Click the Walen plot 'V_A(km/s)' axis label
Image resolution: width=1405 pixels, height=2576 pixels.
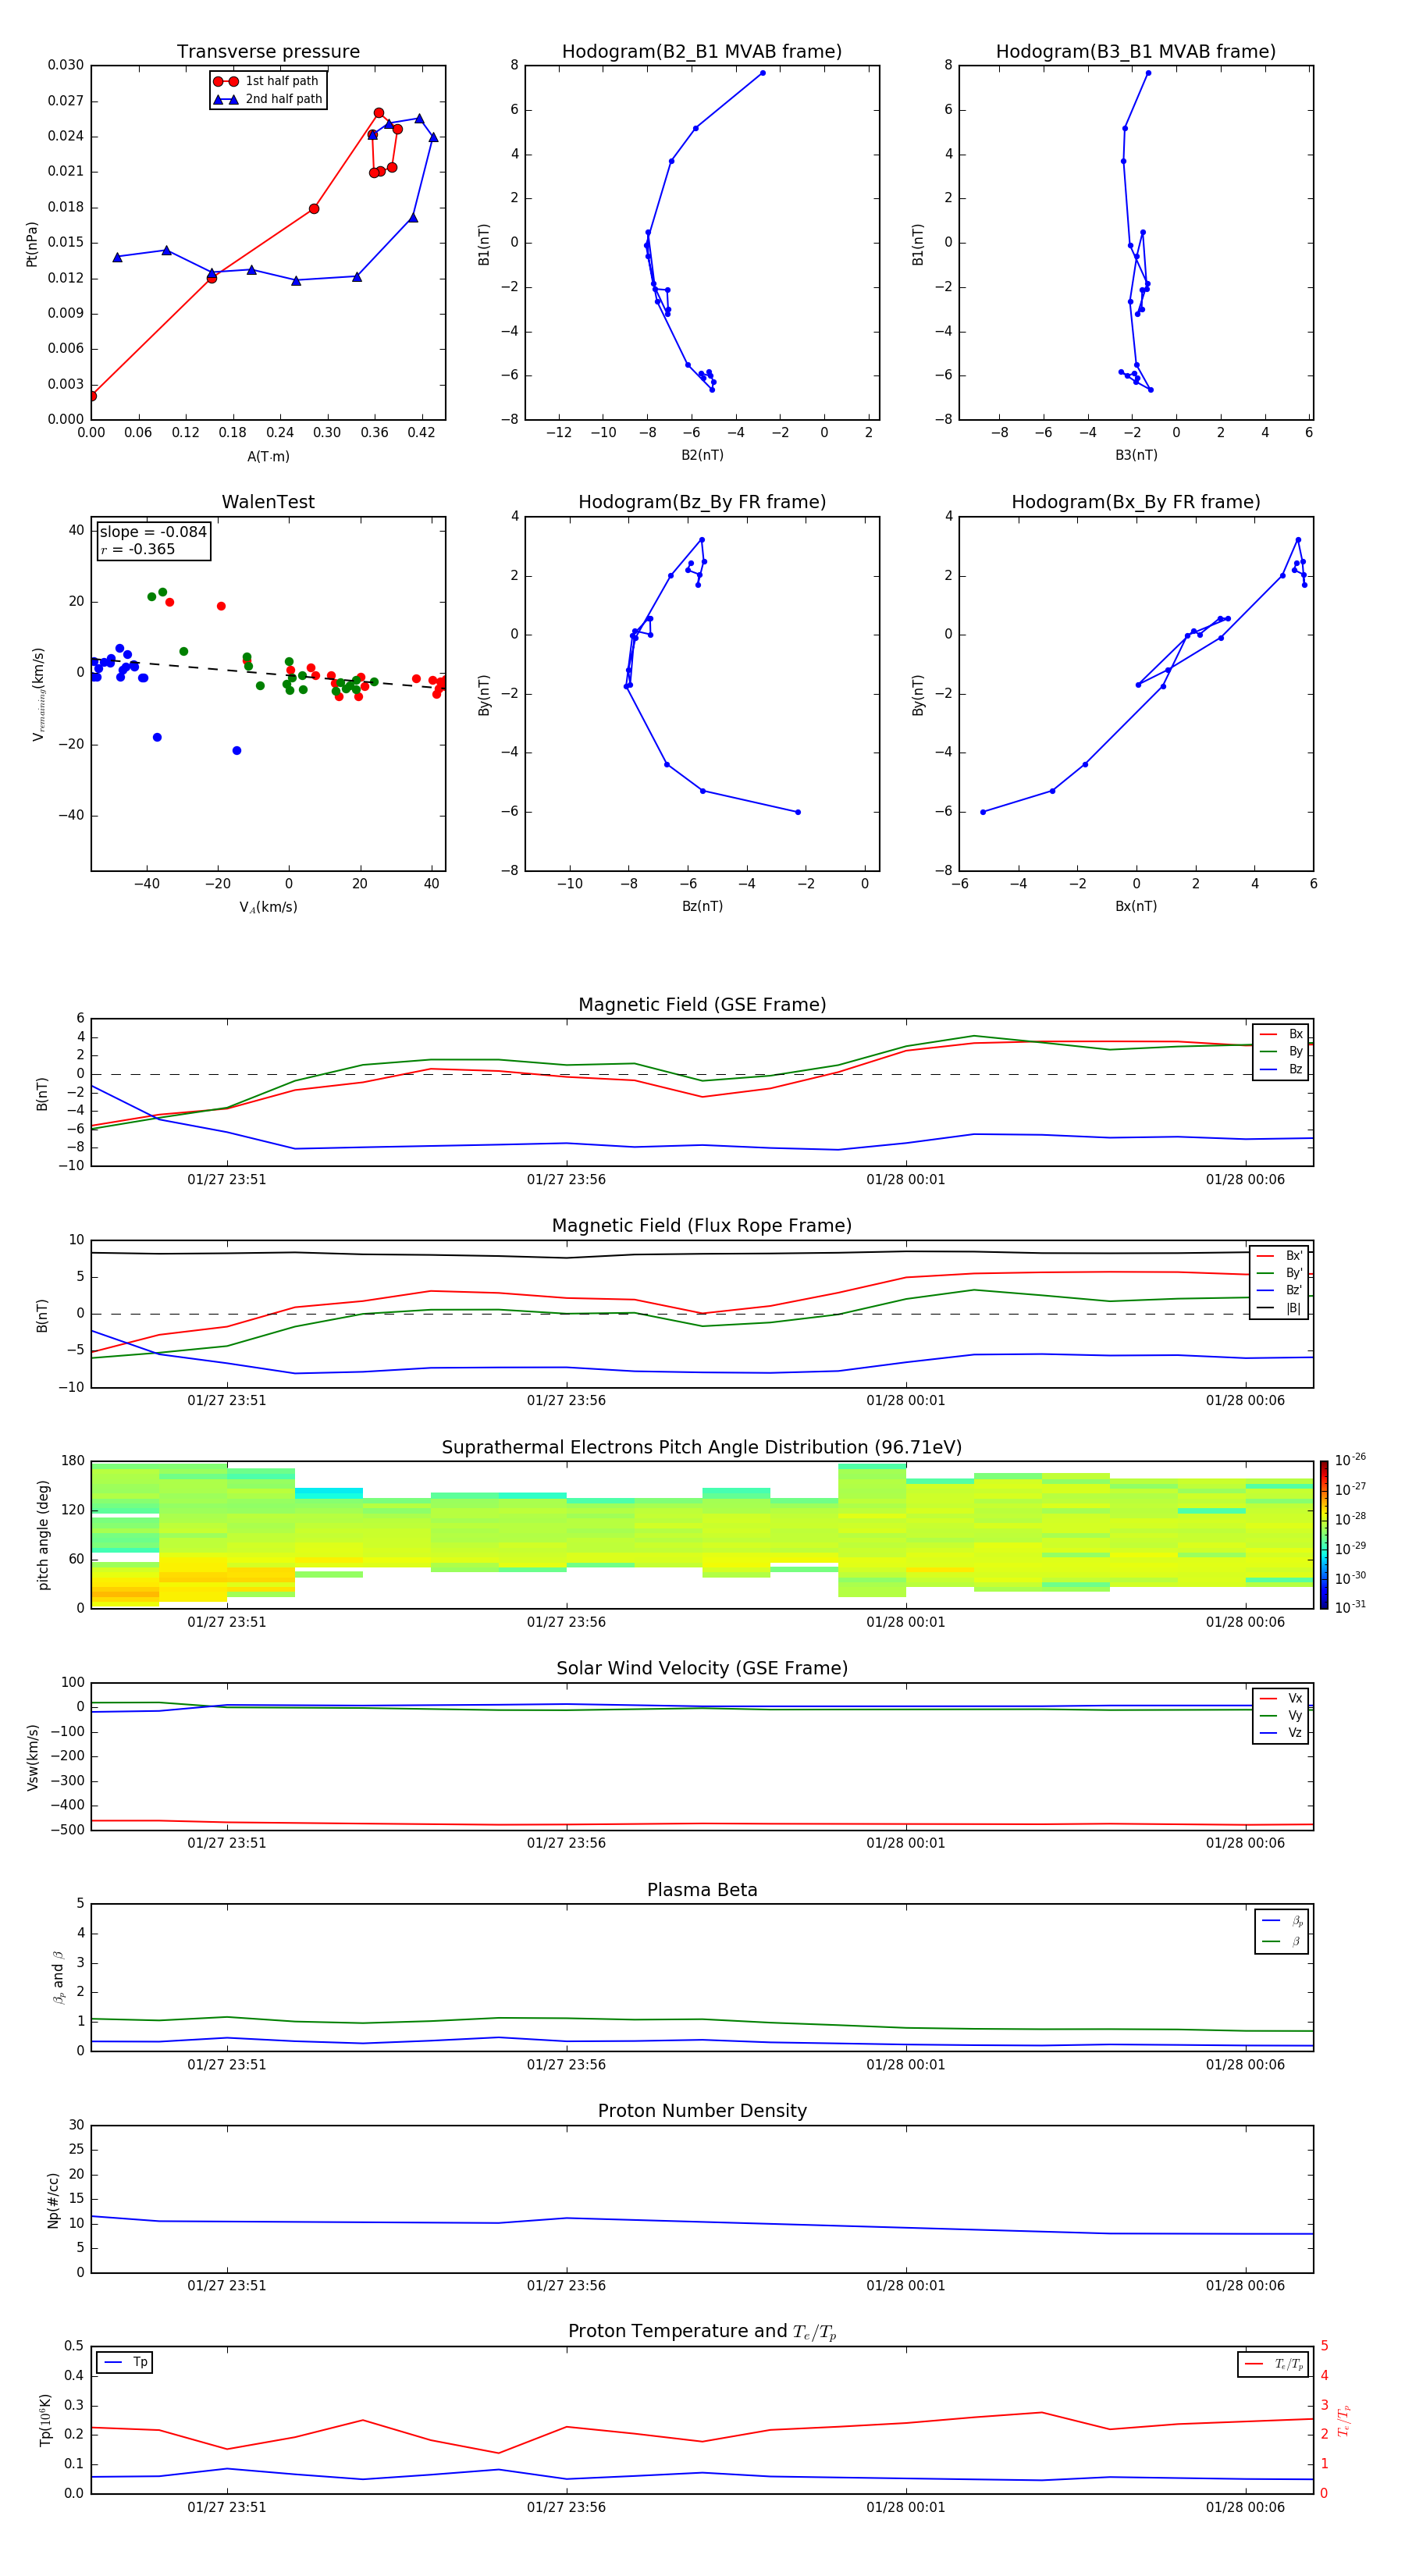tap(268, 907)
